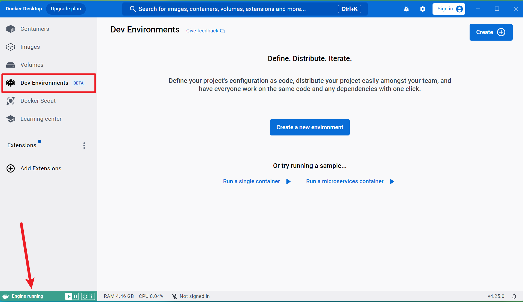The height and width of the screenshot is (302, 523).
Task: Open the settings gear icon
Action: (x=423, y=9)
